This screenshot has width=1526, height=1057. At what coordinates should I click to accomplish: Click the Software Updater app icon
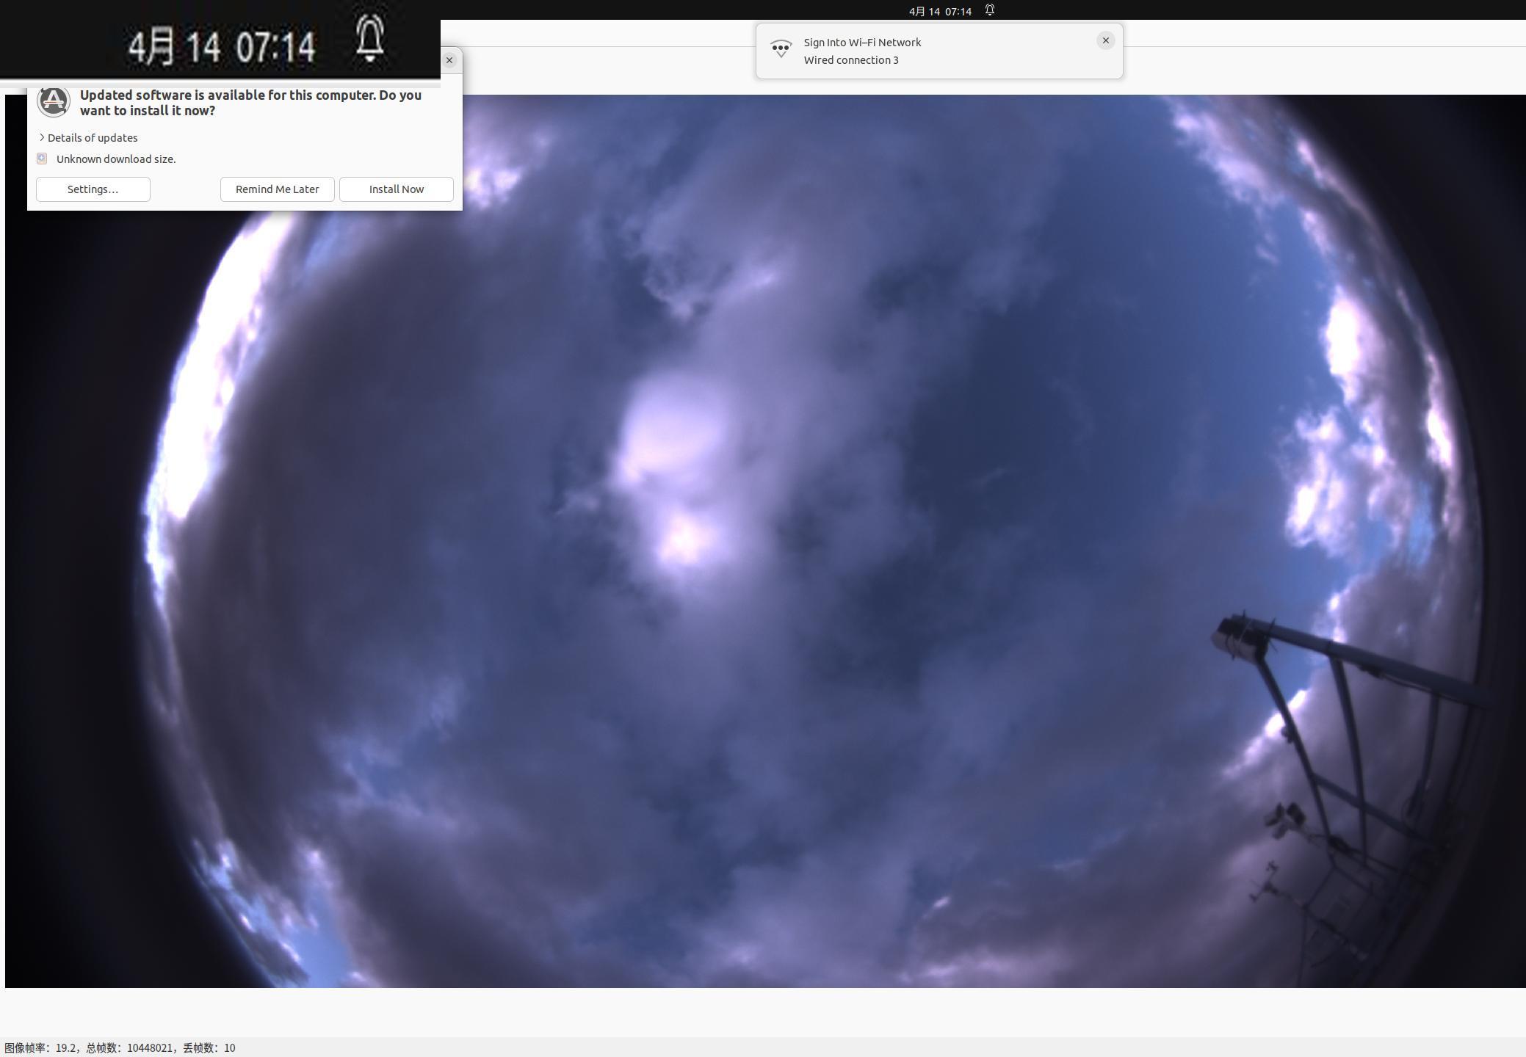pyautogui.click(x=53, y=101)
